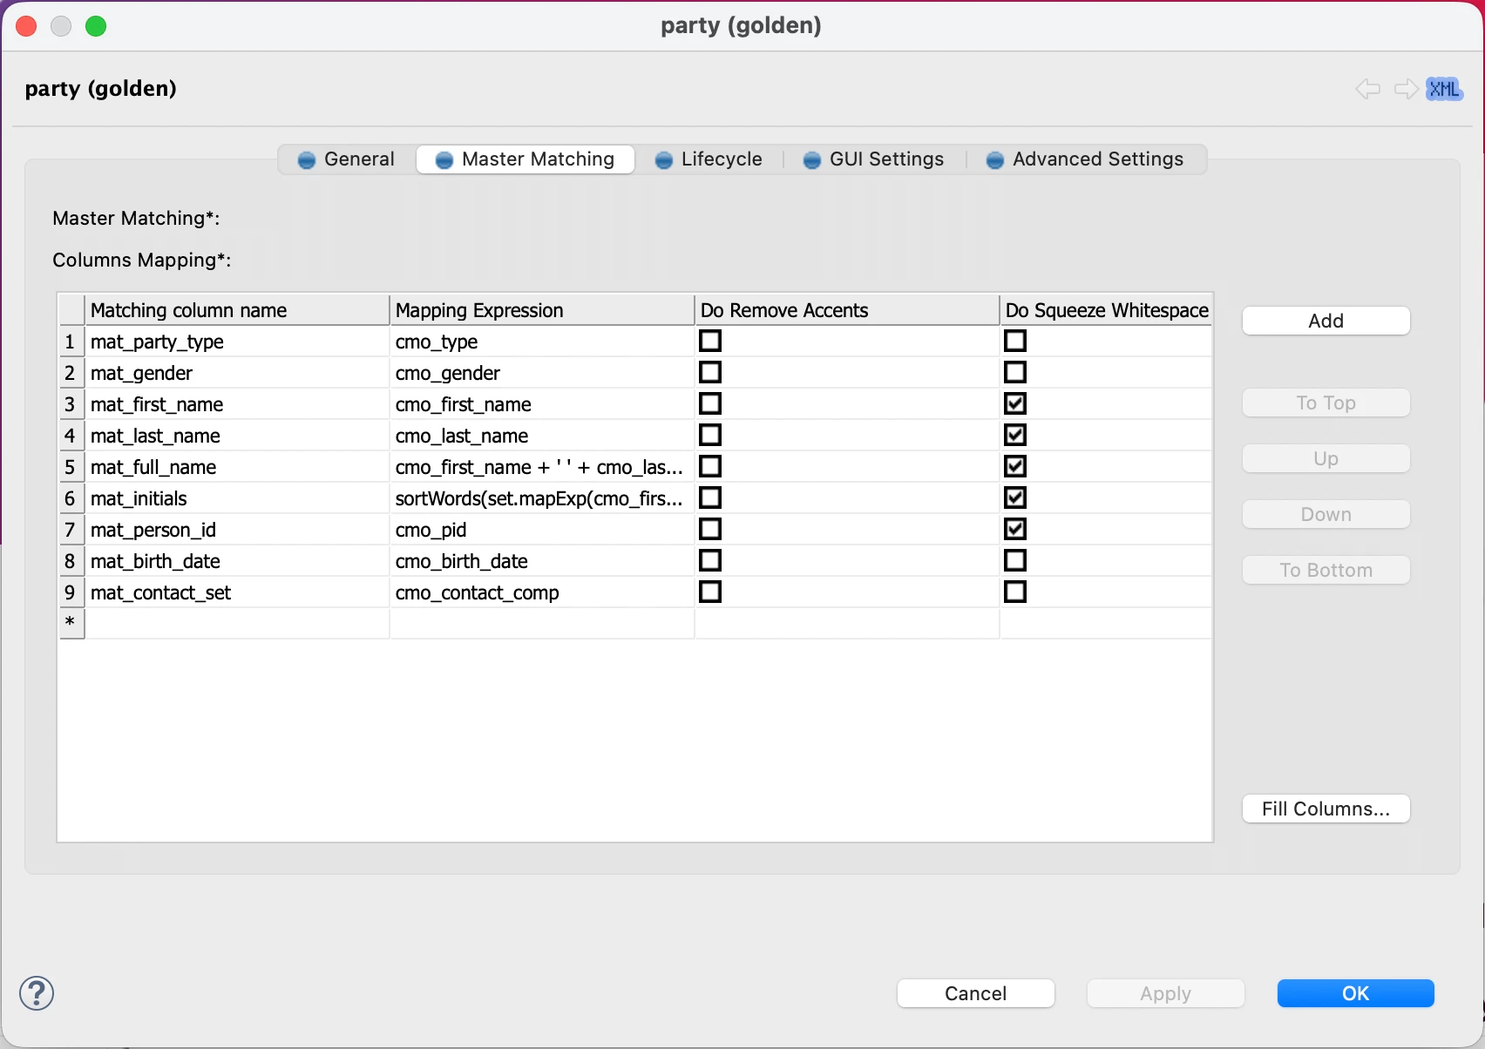
Task: Click the Down button
Action: coord(1326,514)
